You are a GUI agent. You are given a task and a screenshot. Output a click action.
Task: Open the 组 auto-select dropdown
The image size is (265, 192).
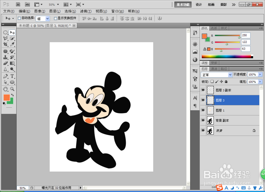tap(47, 19)
